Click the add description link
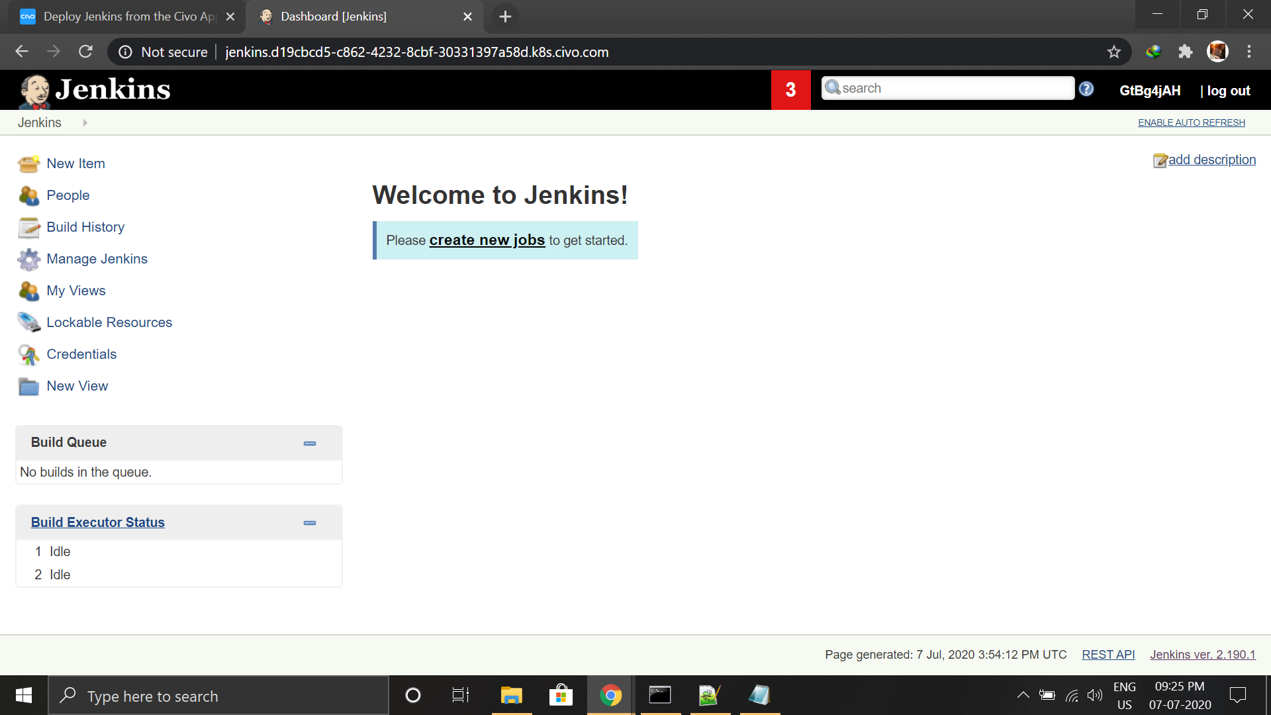 (x=1211, y=160)
